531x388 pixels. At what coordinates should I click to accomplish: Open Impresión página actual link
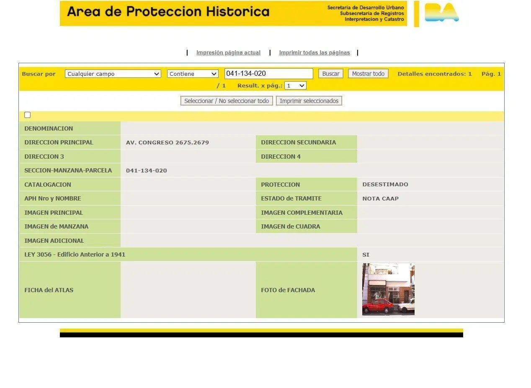(x=228, y=53)
